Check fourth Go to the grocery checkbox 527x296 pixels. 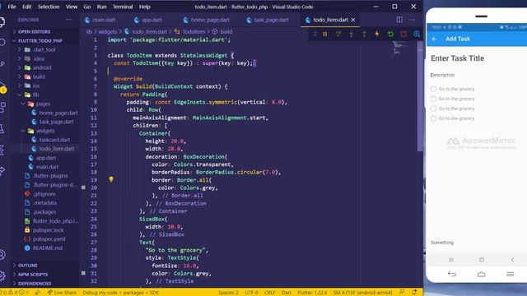point(434,118)
